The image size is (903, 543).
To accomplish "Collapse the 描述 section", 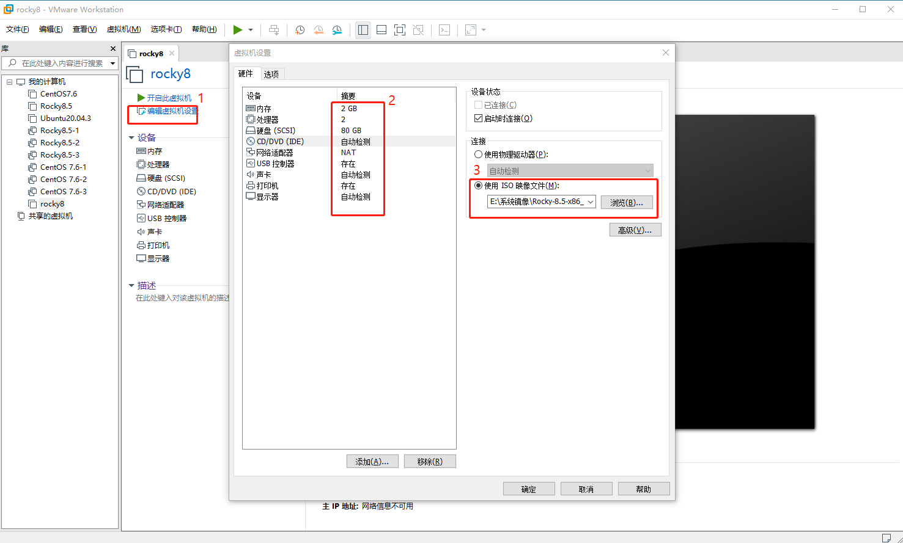I will pos(131,286).
